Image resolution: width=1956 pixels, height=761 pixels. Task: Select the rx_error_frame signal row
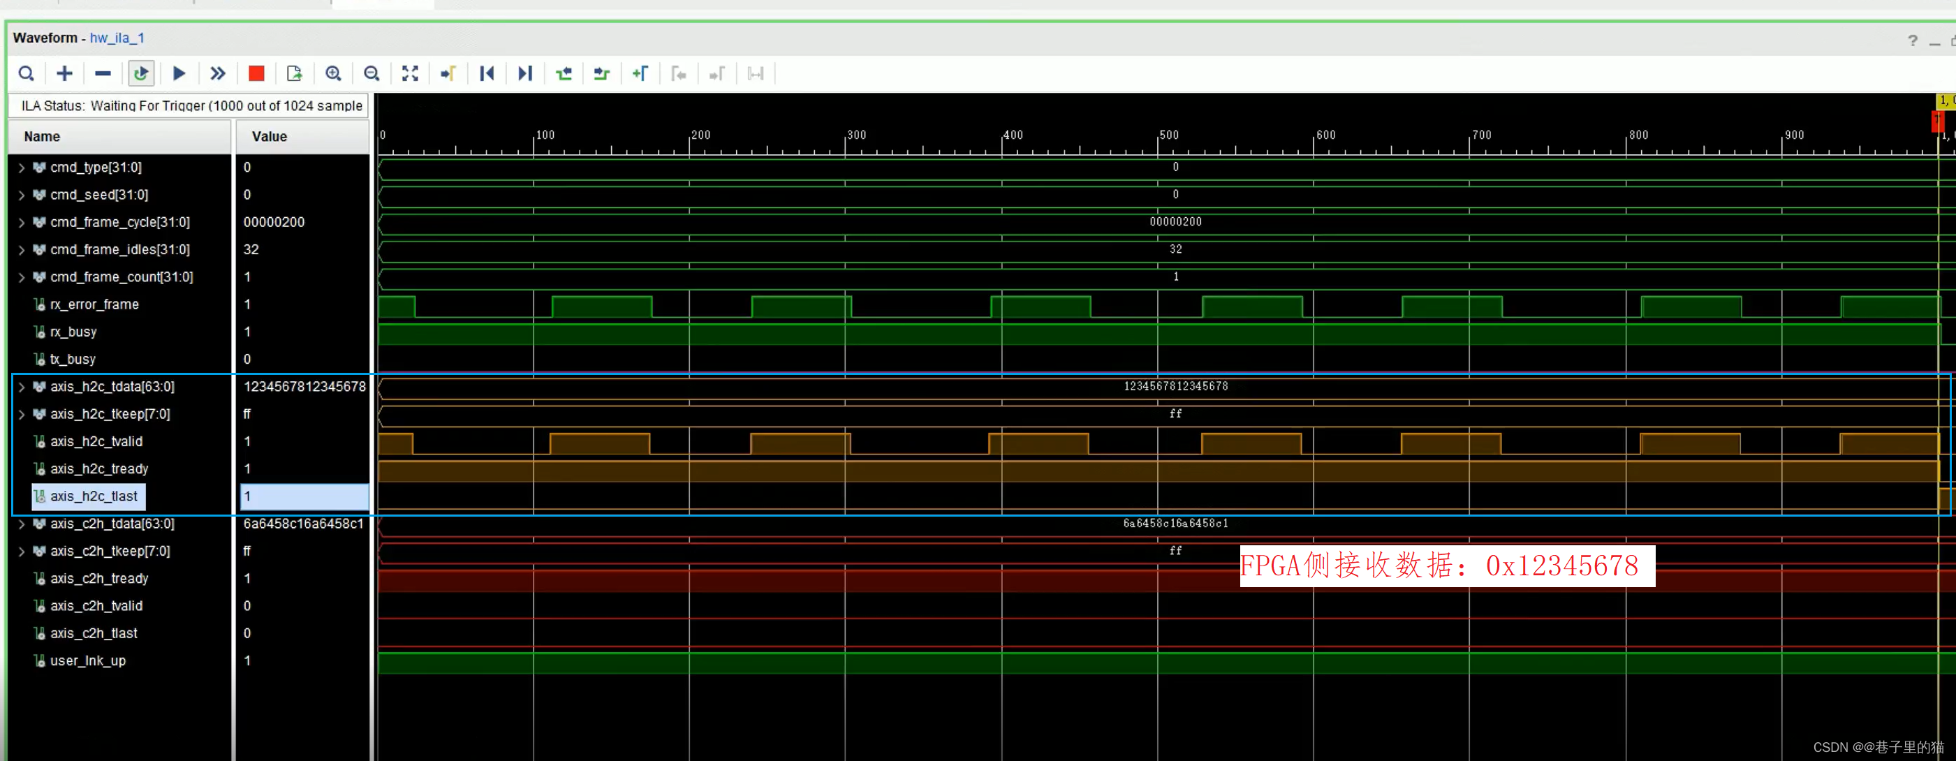click(94, 304)
